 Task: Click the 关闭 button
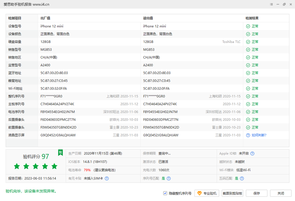point(281,193)
